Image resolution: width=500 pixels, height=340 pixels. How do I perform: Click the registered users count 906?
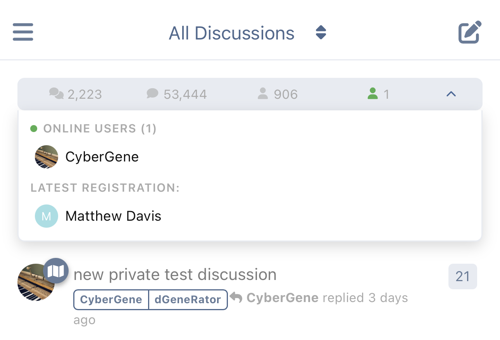click(x=278, y=94)
